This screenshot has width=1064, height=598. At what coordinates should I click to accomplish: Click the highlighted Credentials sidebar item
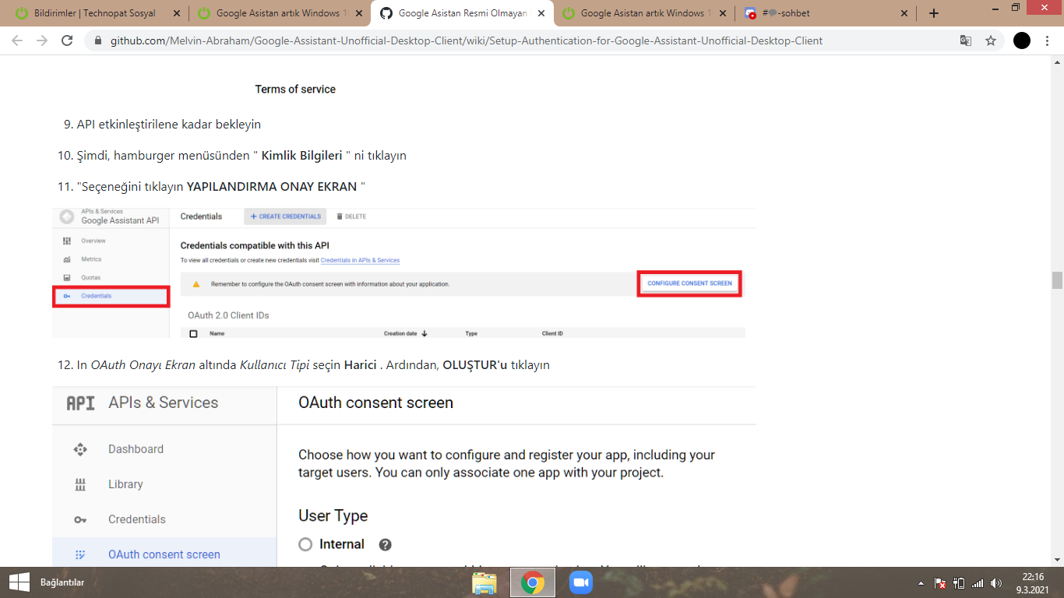(x=111, y=296)
